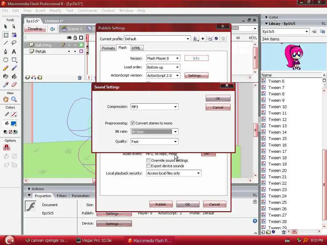The image size is (327, 245).
Task: Toggle lock dot for Petals layer
Action: [x=75, y=51]
